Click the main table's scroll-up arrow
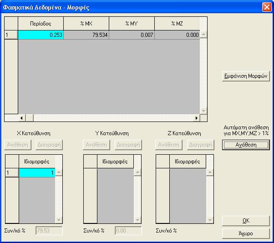 [203, 35]
